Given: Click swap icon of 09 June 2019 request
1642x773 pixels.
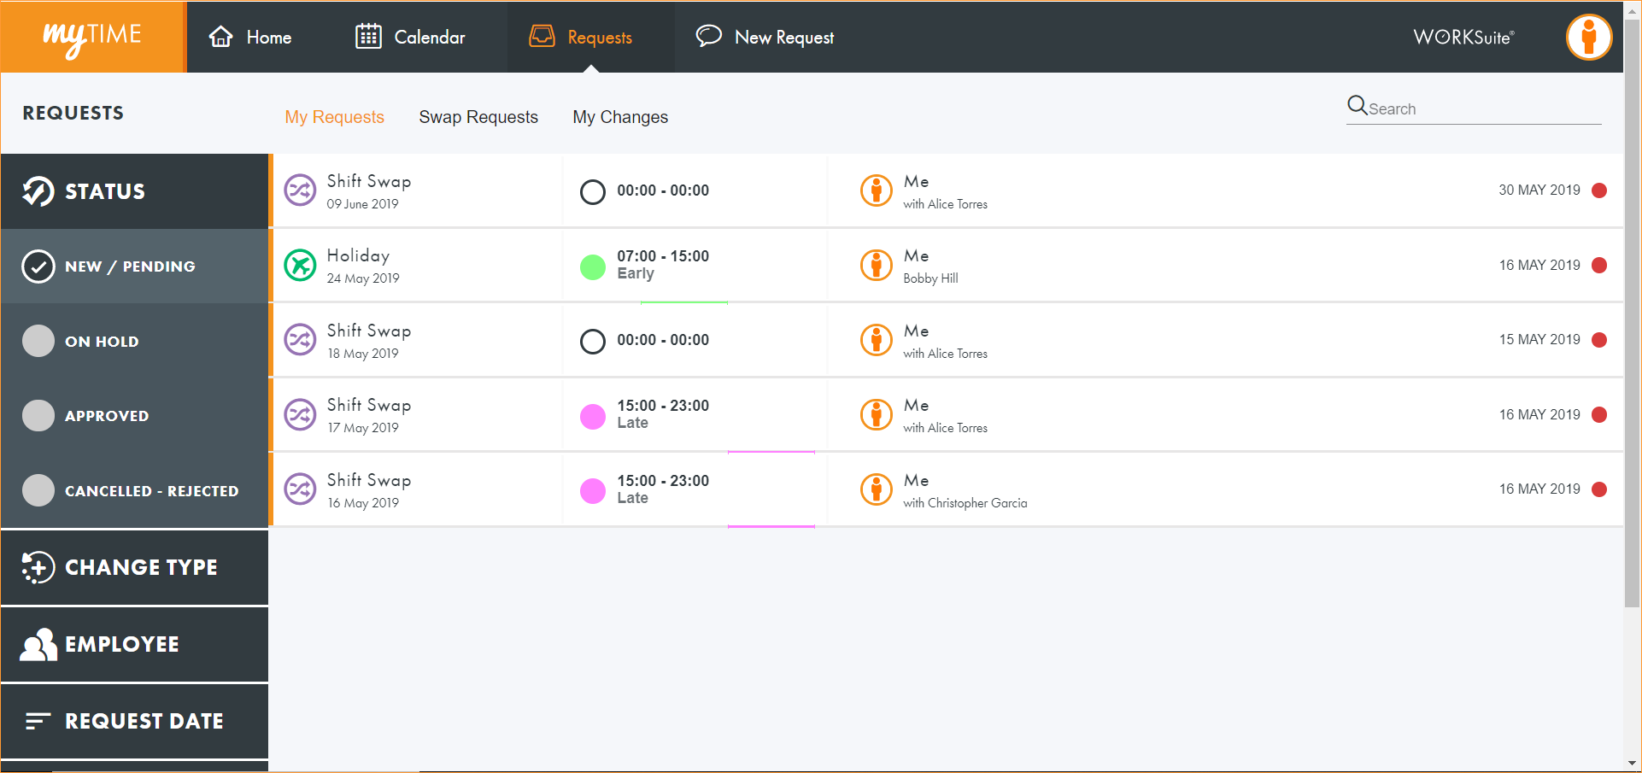Looking at the screenshot, I should pyautogui.click(x=300, y=190).
